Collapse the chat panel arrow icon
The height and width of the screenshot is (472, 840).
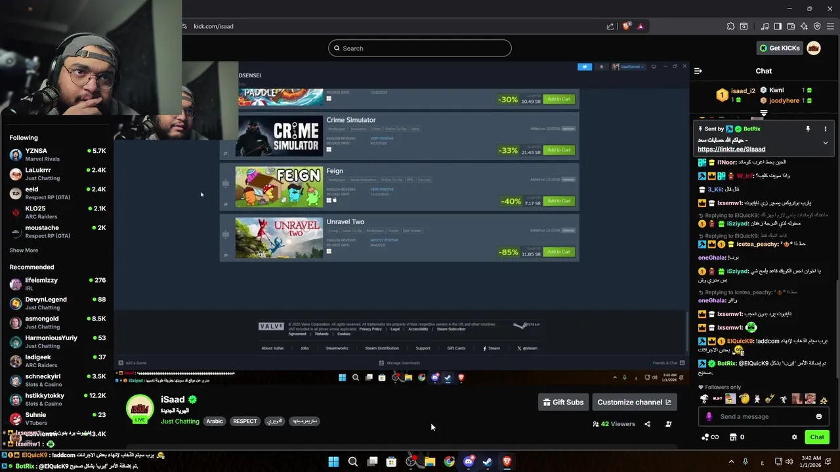698,71
